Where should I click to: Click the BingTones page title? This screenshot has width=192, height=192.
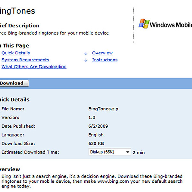click(17, 11)
